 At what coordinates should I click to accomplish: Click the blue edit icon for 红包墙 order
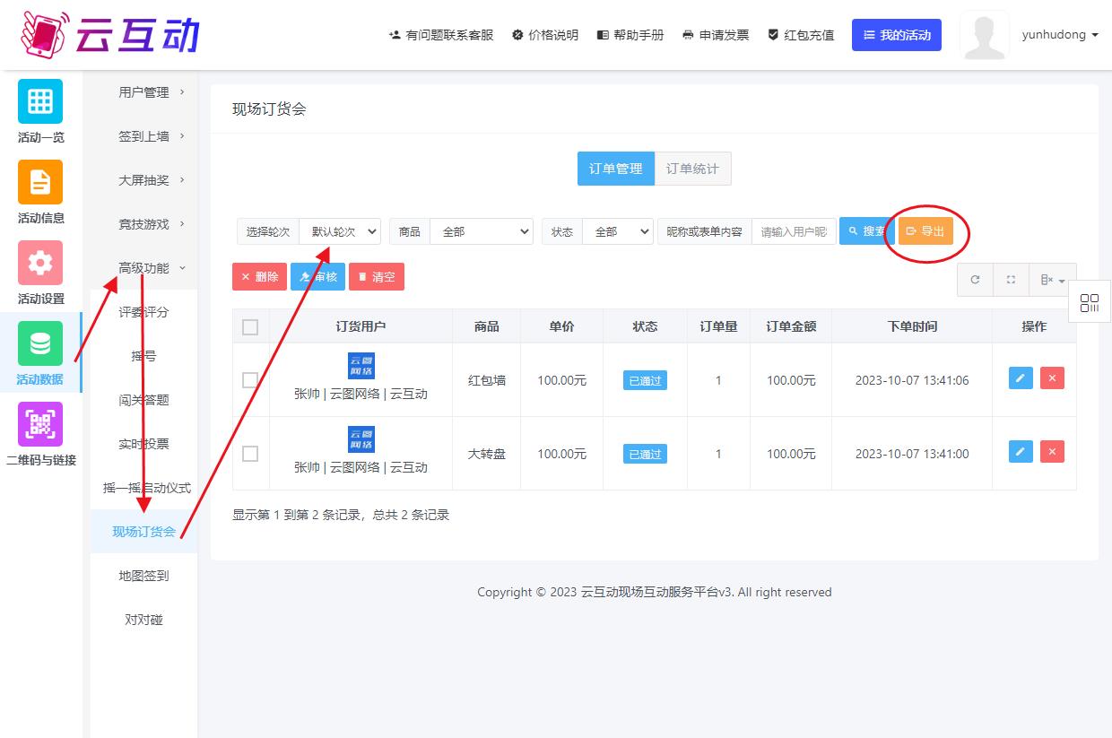pyautogui.click(x=1021, y=378)
